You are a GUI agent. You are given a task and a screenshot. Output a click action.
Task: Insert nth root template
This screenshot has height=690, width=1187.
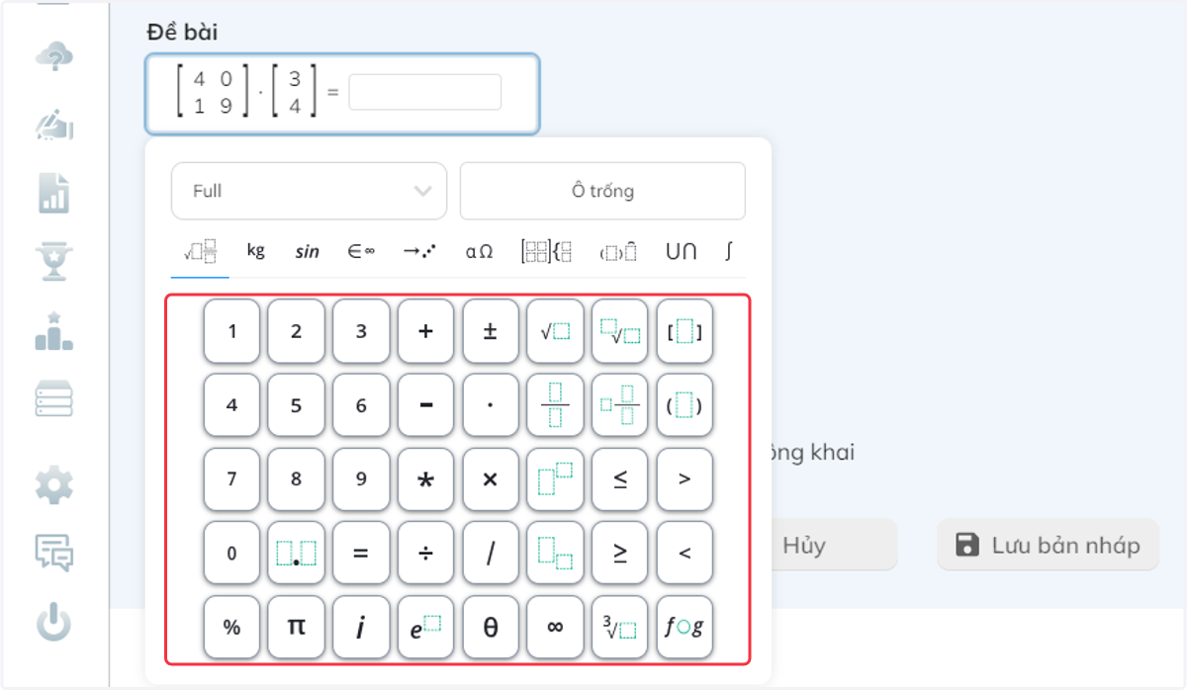[x=620, y=331]
